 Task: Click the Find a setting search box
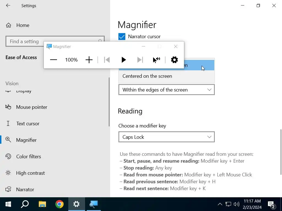coord(55,41)
